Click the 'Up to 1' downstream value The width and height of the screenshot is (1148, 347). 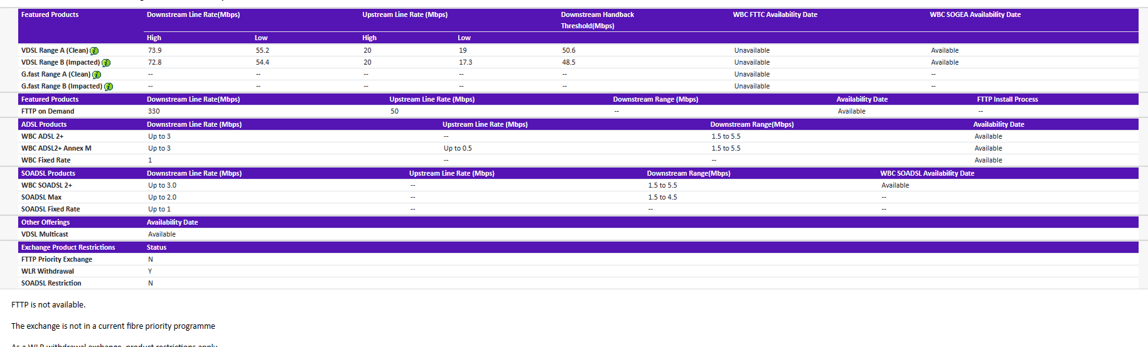click(159, 209)
